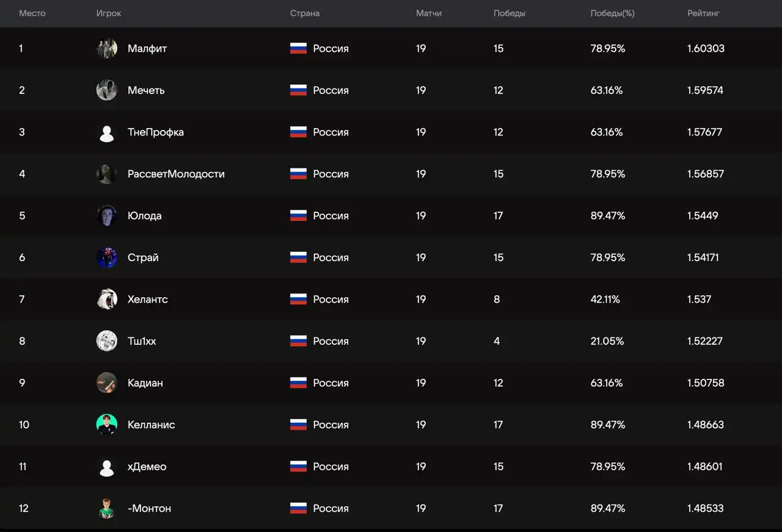Sort table by Рейтинг column header
This screenshot has width=782, height=532.
click(703, 13)
